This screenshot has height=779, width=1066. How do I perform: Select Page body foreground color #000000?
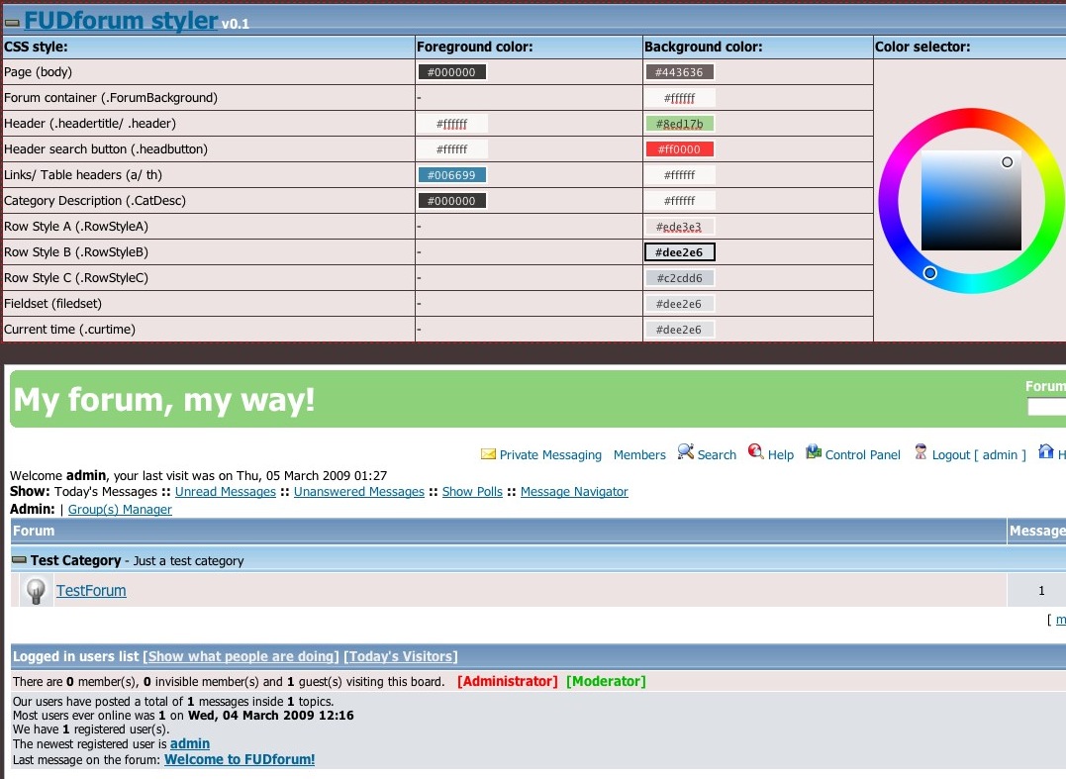coord(451,72)
